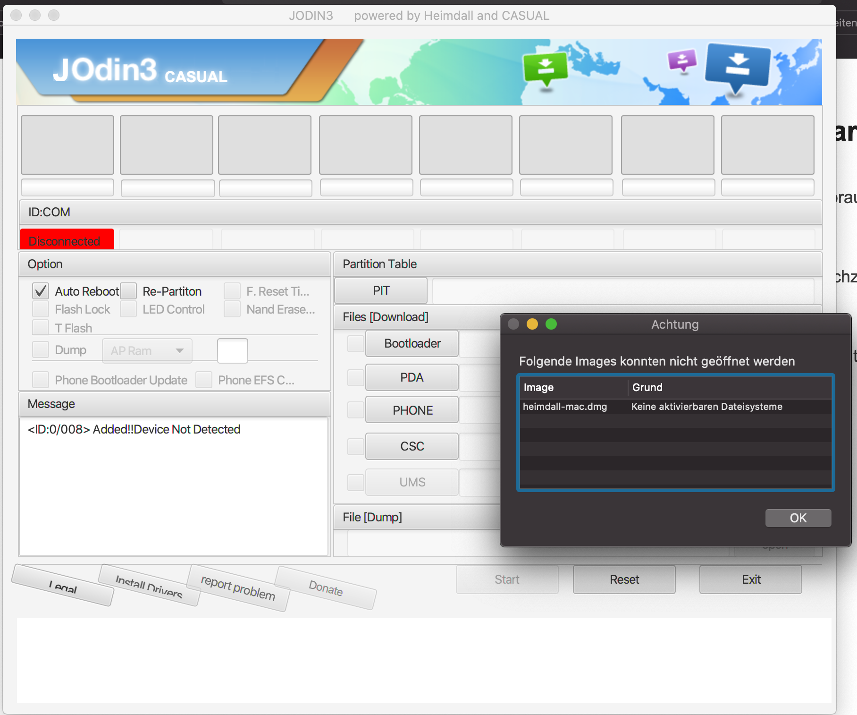Confirm the Achtung dialog with OK
857x715 pixels.
pos(798,518)
